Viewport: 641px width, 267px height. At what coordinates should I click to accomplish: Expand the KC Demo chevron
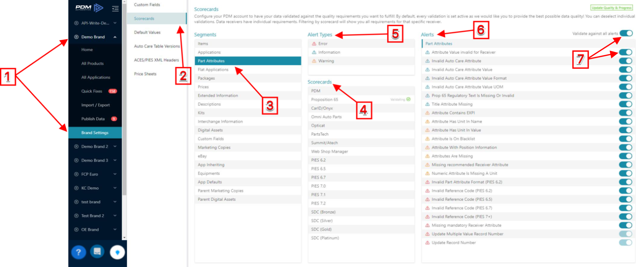point(115,188)
